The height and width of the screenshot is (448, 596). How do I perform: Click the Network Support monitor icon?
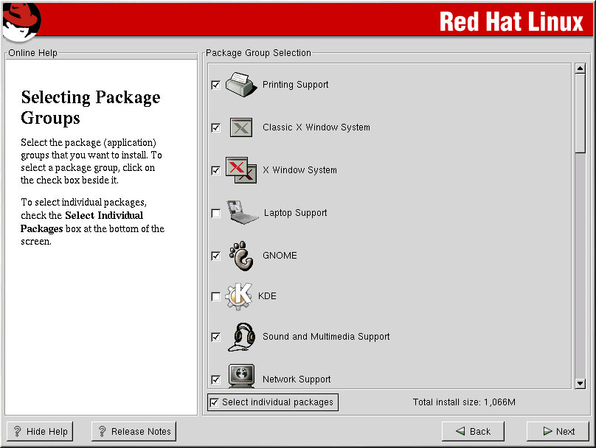pos(241,376)
